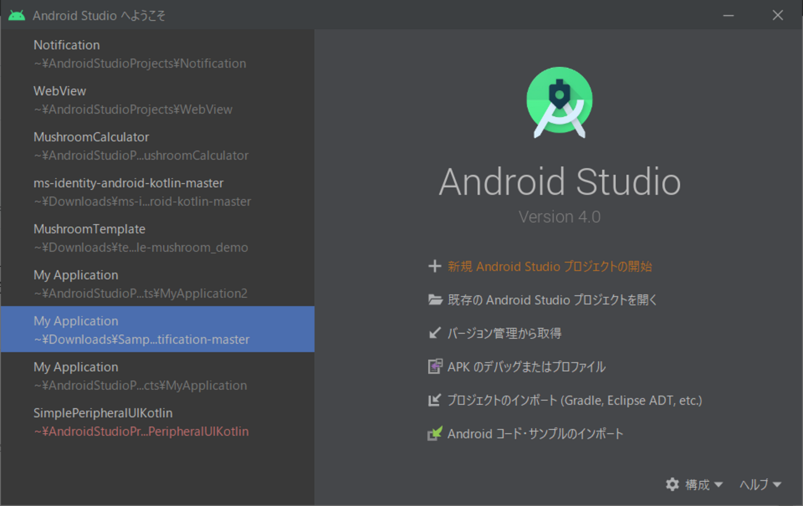Viewport: 803px width, 506px height.
Task: Open the ヘルプ dropdown menu
Action: tap(760, 485)
